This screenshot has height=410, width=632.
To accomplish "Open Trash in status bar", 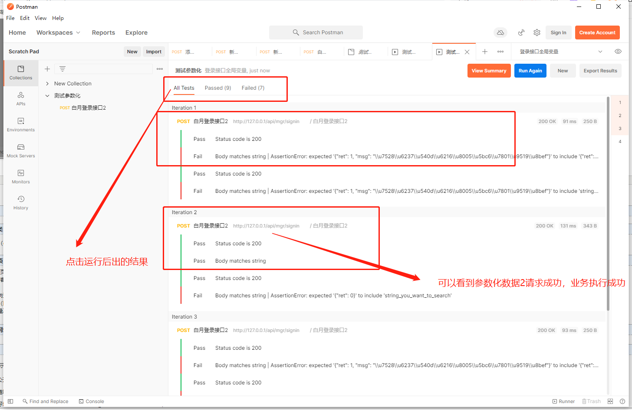I will point(591,401).
